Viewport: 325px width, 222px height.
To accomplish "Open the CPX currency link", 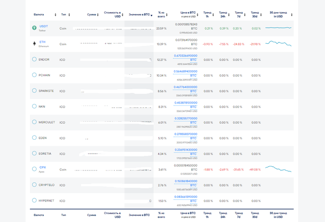I will (43, 167).
